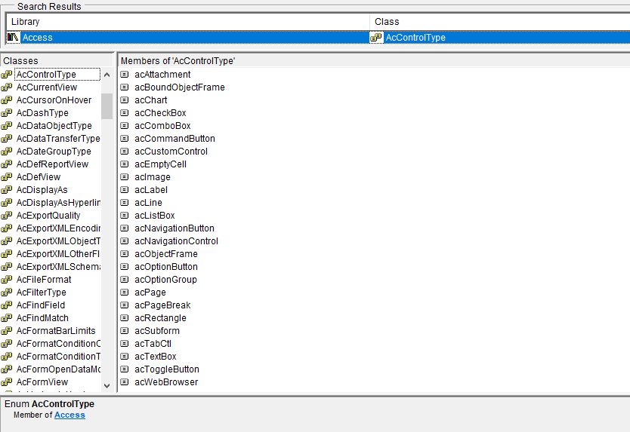The height and width of the screenshot is (432, 630).
Task: Select the acLabel member
Action: [x=150, y=190]
